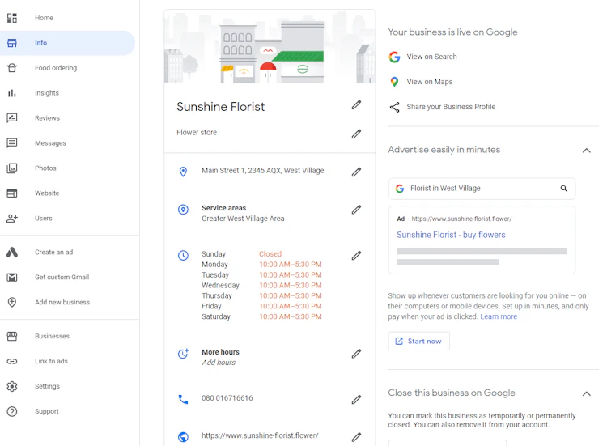Viewport: 607px width, 446px height.
Task: Click the Link to ads chain icon
Action: click(12, 361)
